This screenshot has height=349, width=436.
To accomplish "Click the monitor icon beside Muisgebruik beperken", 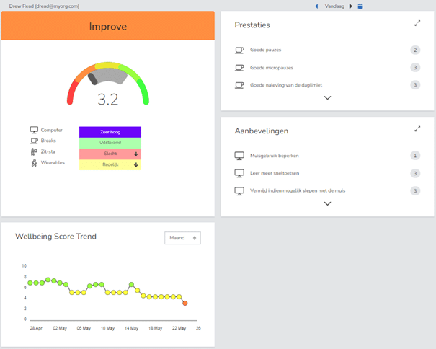I will coord(239,156).
